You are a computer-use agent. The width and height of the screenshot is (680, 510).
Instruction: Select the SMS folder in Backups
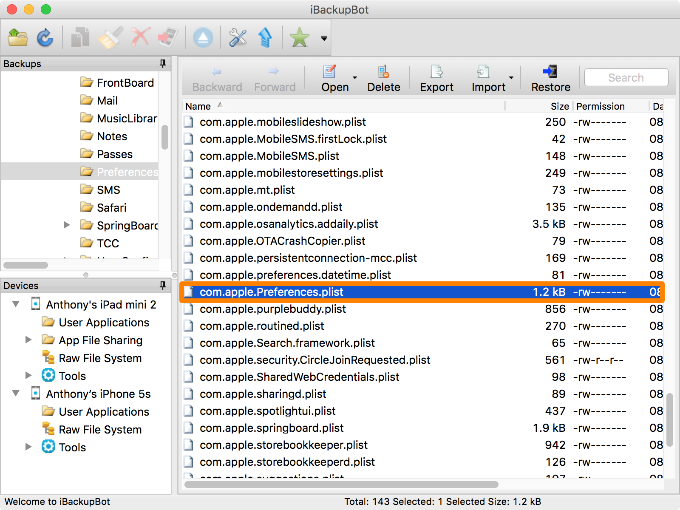point(108,190)
